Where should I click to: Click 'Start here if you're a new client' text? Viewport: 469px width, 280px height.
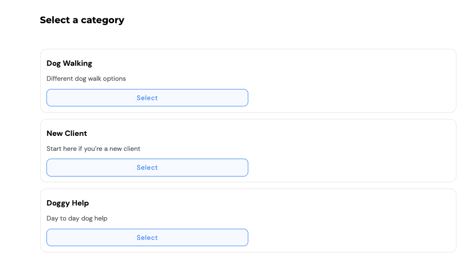(x=93, y=148)
